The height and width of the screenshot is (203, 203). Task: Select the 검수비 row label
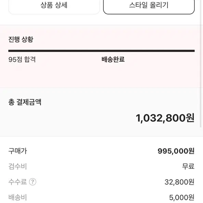17,166
